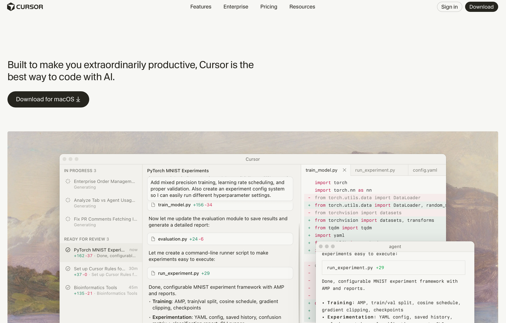Click the hero headline text
Image resolution: width=506 pixels, height=323 pixels.
tap(131, 71)
